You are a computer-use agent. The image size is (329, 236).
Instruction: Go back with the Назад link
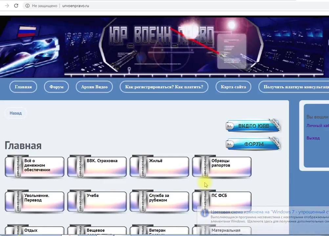15,113
